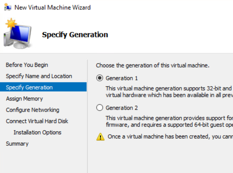233x173 pixels.
Task: Go to Connect Virtual Hard Disk step
Action: pos(37,121)
